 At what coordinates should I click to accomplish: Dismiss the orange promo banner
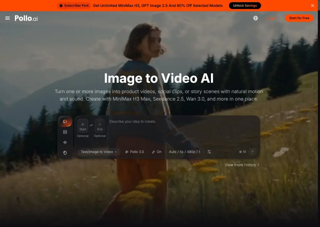(312, 6)
